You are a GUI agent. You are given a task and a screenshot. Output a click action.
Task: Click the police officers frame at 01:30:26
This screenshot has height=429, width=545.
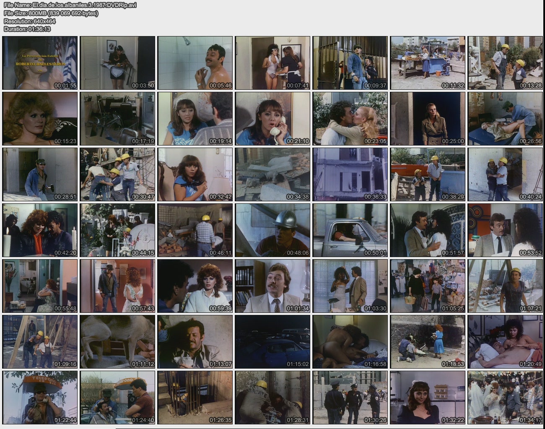click(350, 398)
